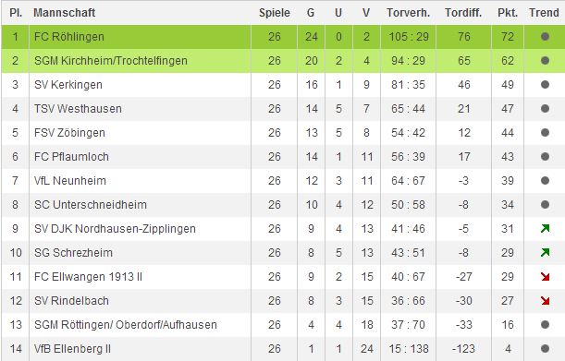Click the Spiele column header
This screenshot has width=565, height=361.
coord(275,13)
